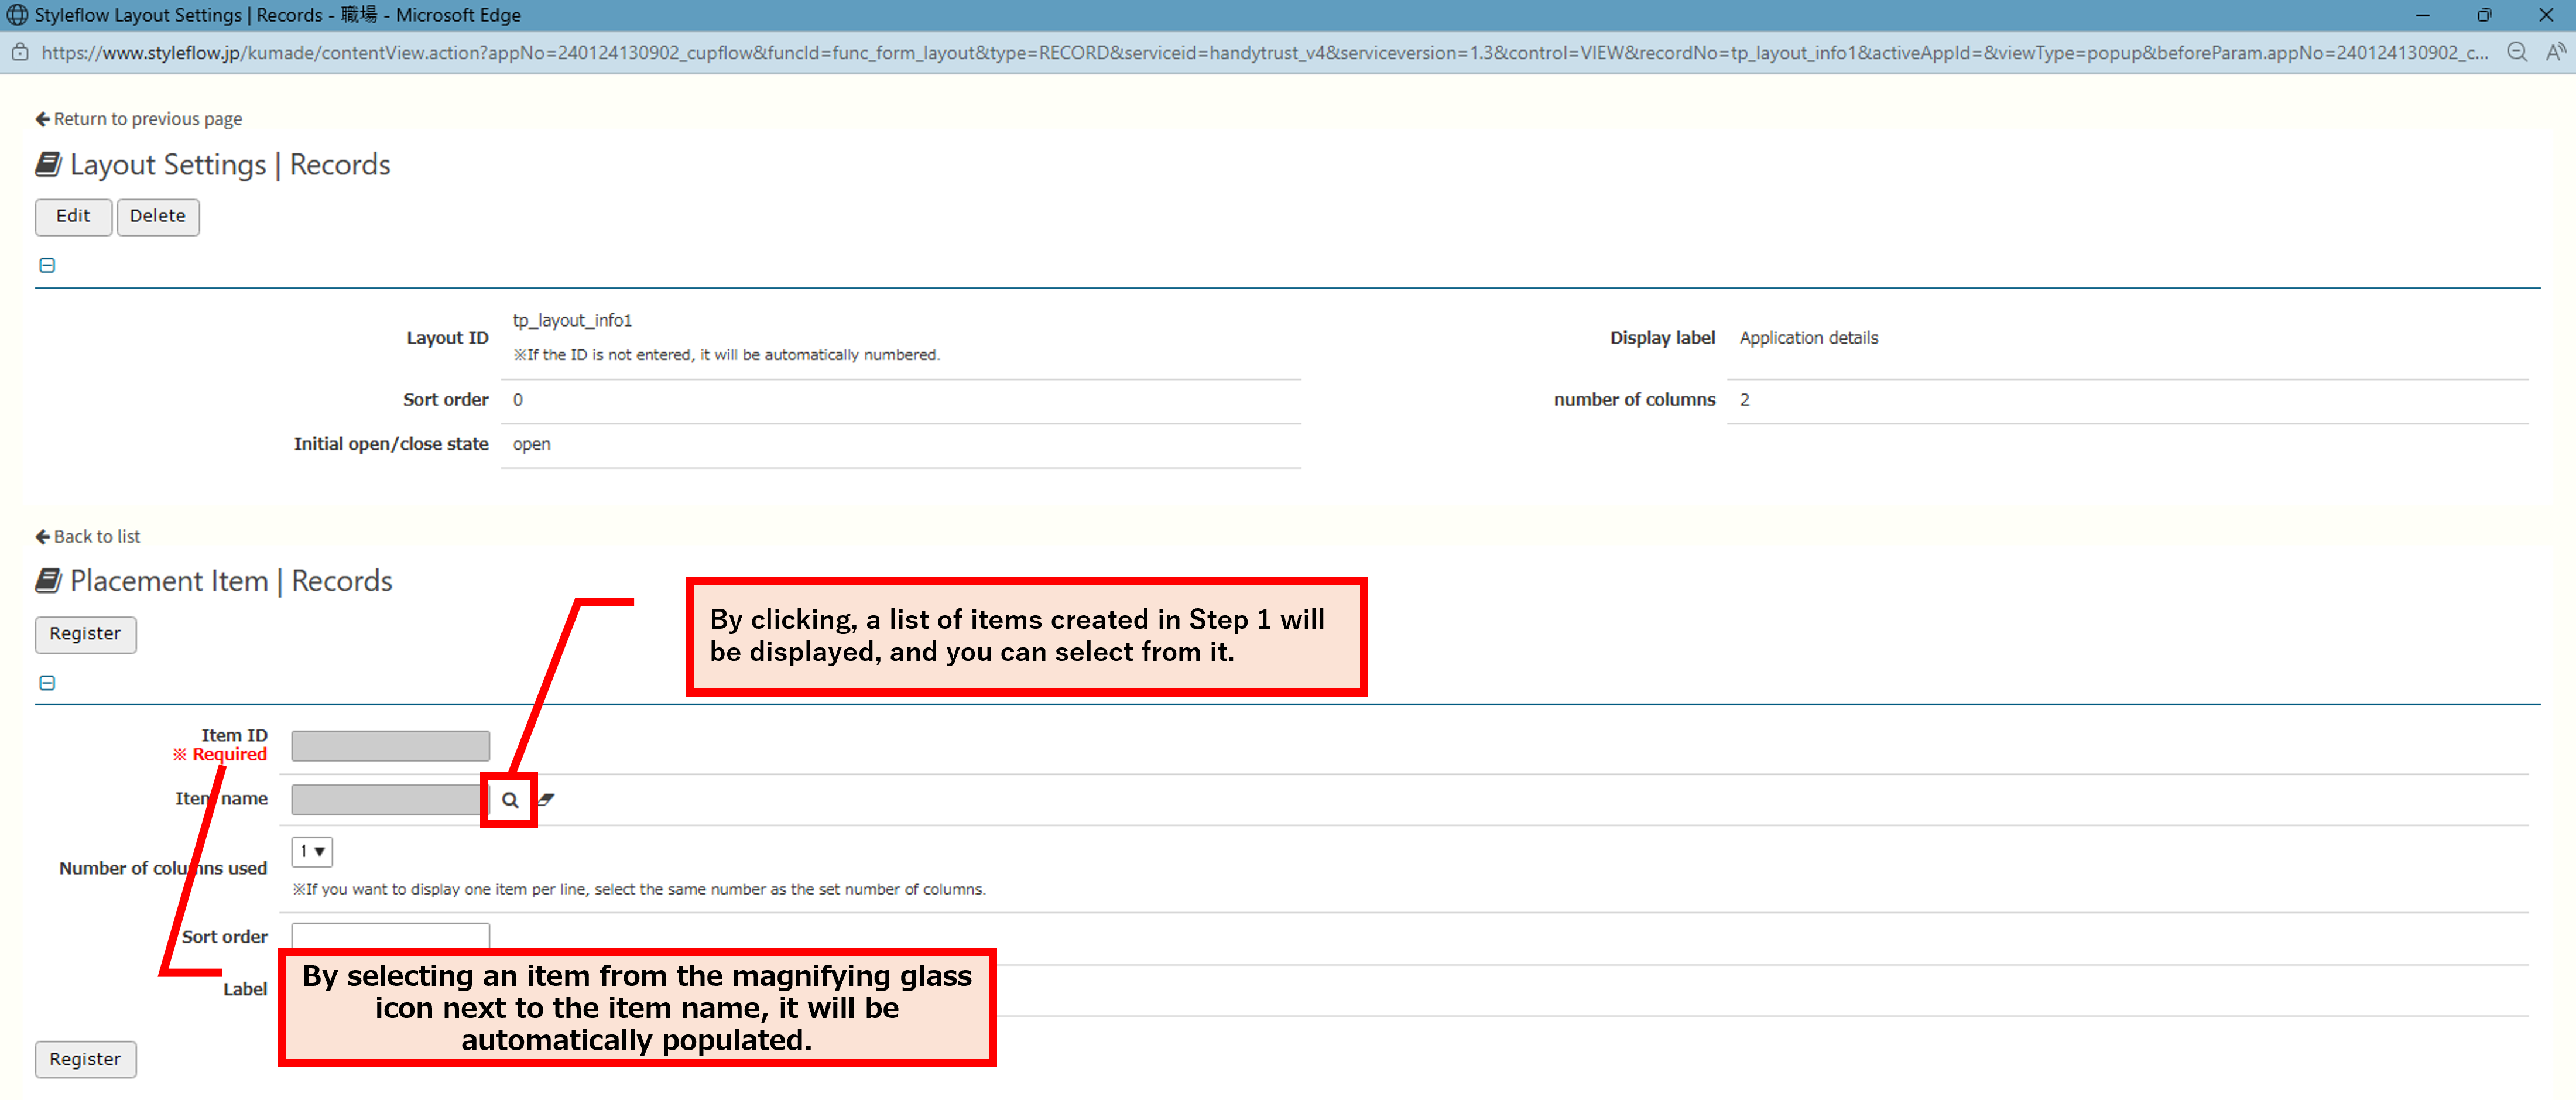Click the upper Register button under Placement Item
This screenshot has height=1100, width=2576.
(85, 635)
